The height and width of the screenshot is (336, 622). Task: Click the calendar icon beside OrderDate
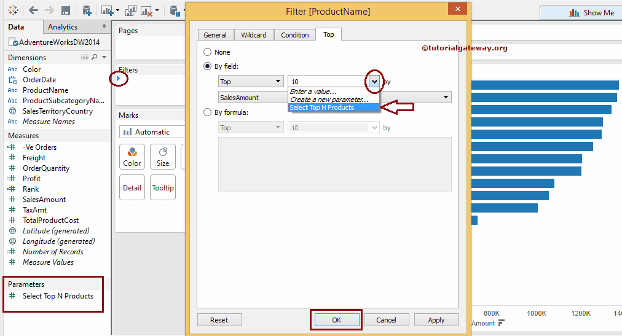pos(13,80)
